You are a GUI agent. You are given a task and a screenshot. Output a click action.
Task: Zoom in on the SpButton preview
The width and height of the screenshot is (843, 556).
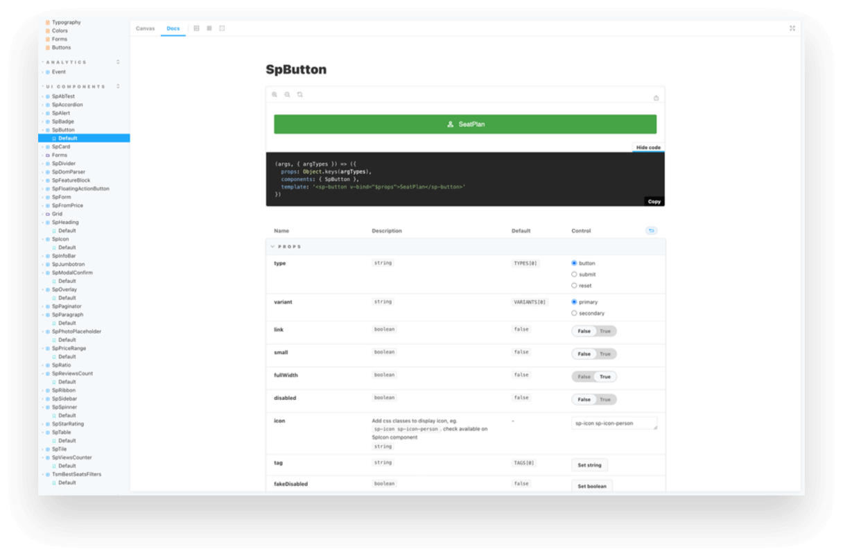275,94
